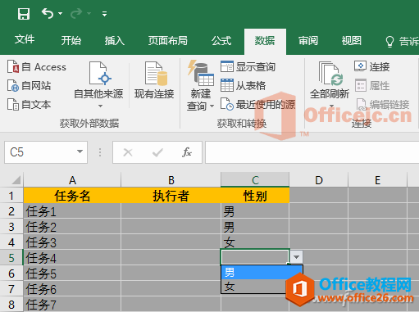This screenshot has width=419, height=312.
Task: Click the Select All corner triangle
Action: point(16,180)
